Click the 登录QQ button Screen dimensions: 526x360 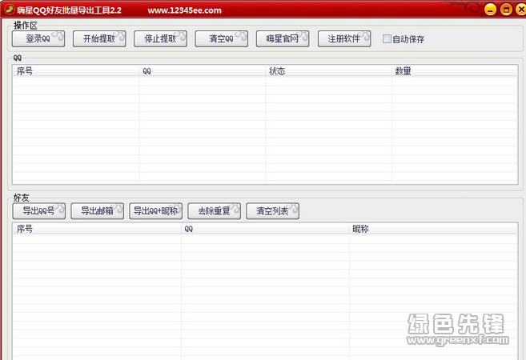click(38, 39)
